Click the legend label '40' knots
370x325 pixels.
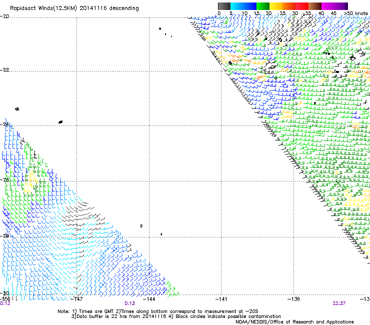321,13
